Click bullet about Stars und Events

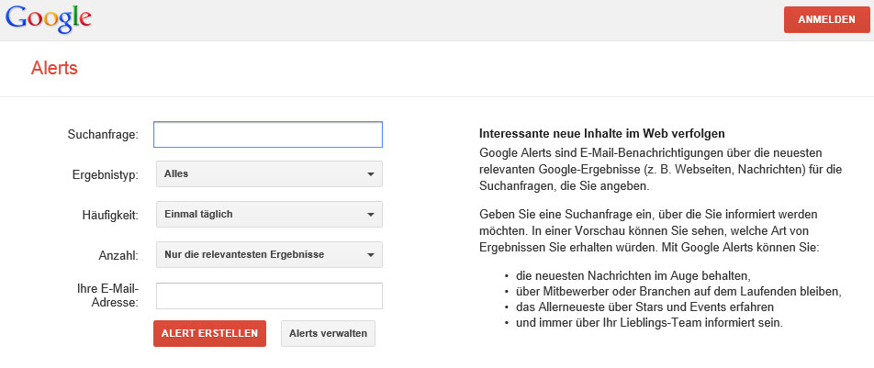tap(644, 307)
